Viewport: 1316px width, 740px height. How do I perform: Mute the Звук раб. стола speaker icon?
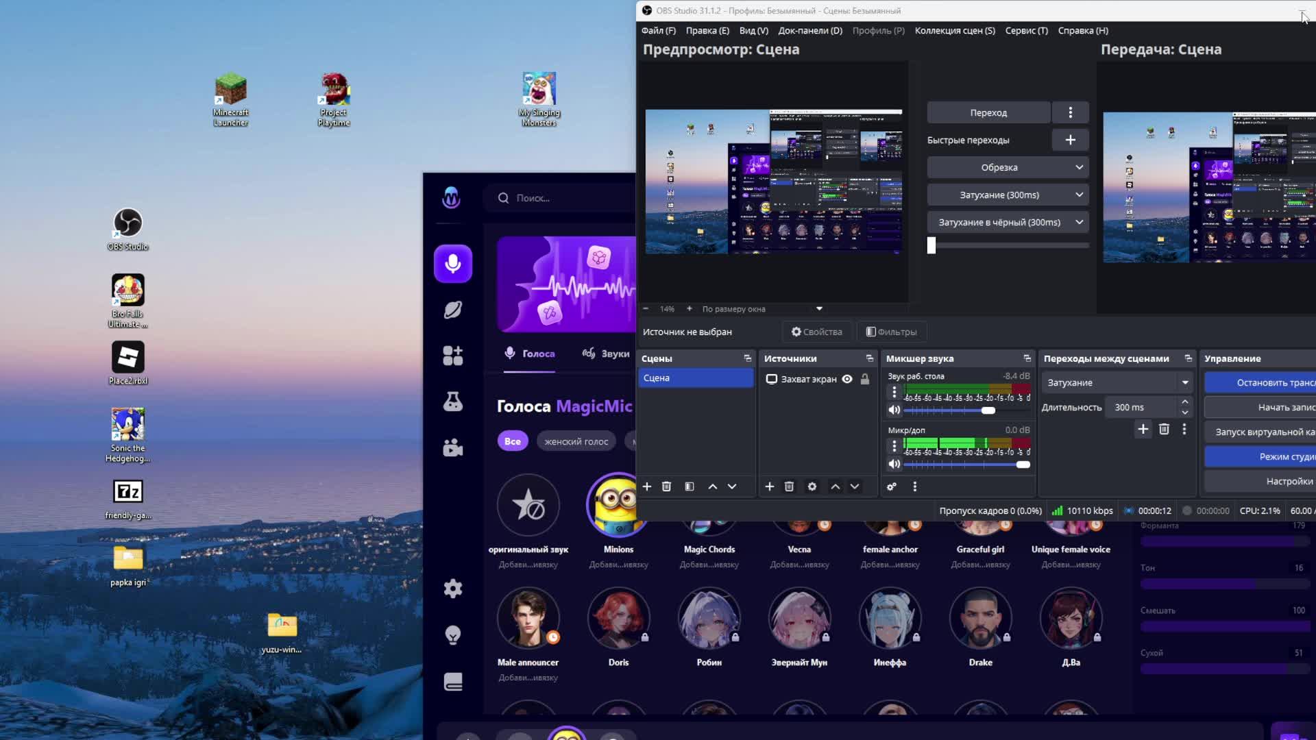(x=894, y=410)
